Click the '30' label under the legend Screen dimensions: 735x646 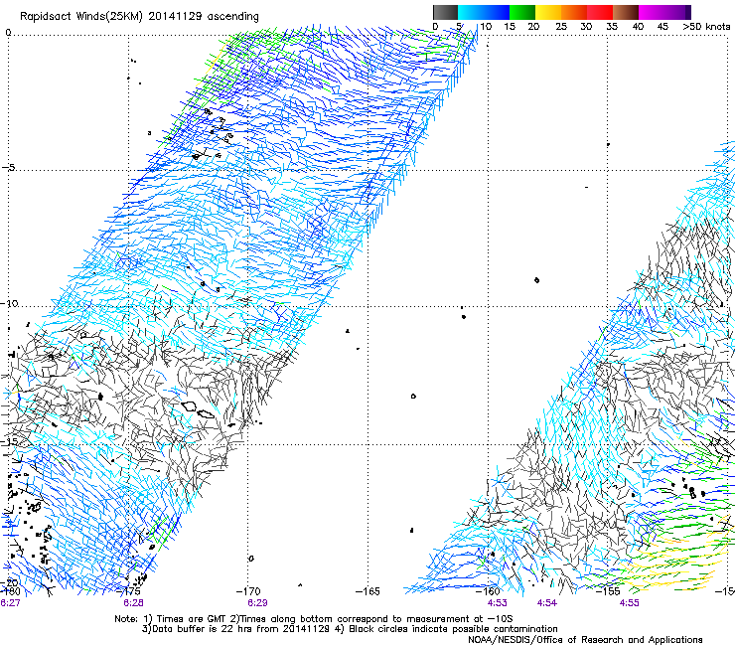pos(586,27)
